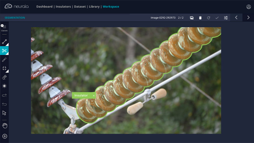This screenshot has width=254, height=143.
Task: Open the image gallery icon
Action: [192, 18]
